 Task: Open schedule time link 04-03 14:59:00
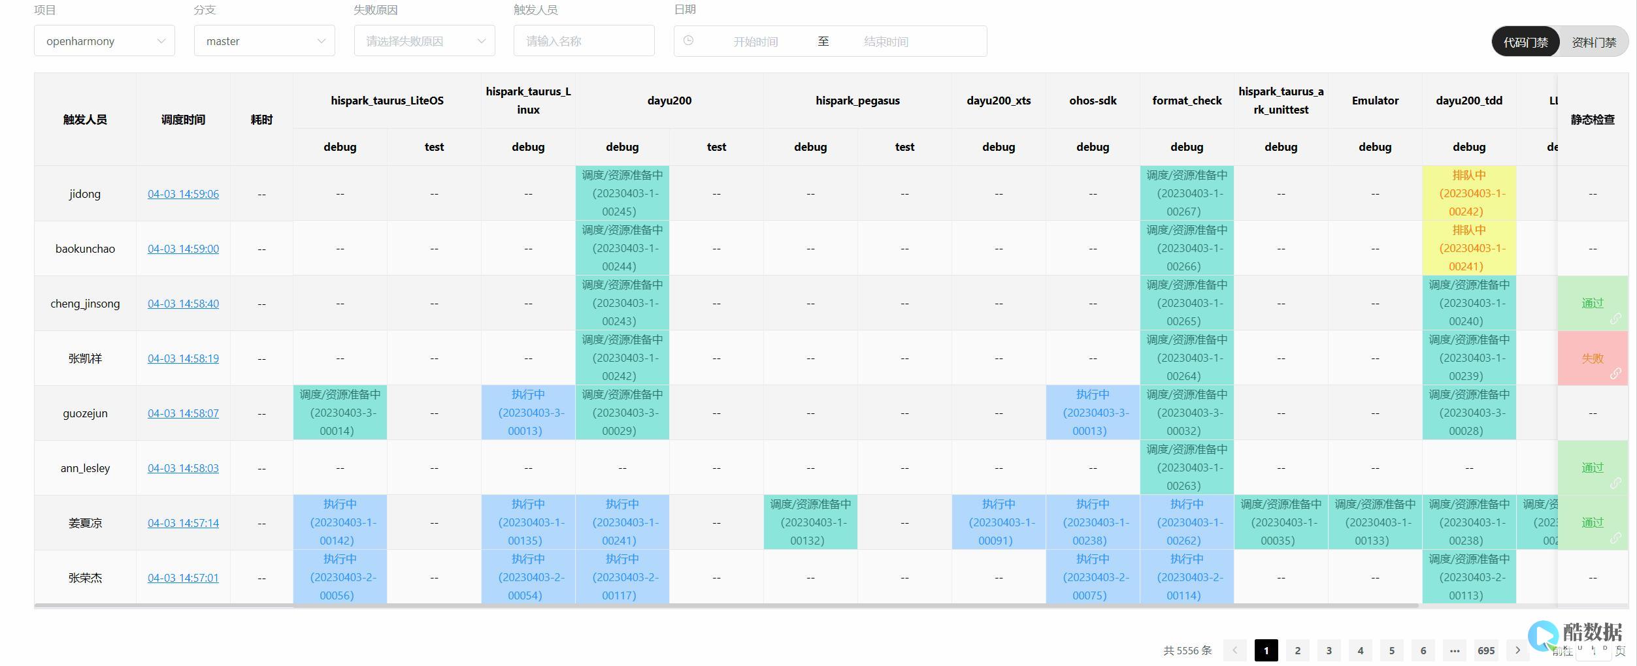[183, 249]
